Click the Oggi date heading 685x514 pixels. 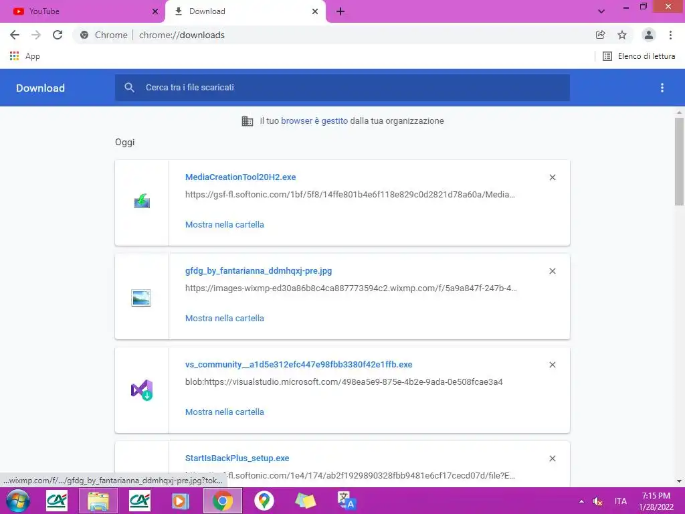coord(124,143)
